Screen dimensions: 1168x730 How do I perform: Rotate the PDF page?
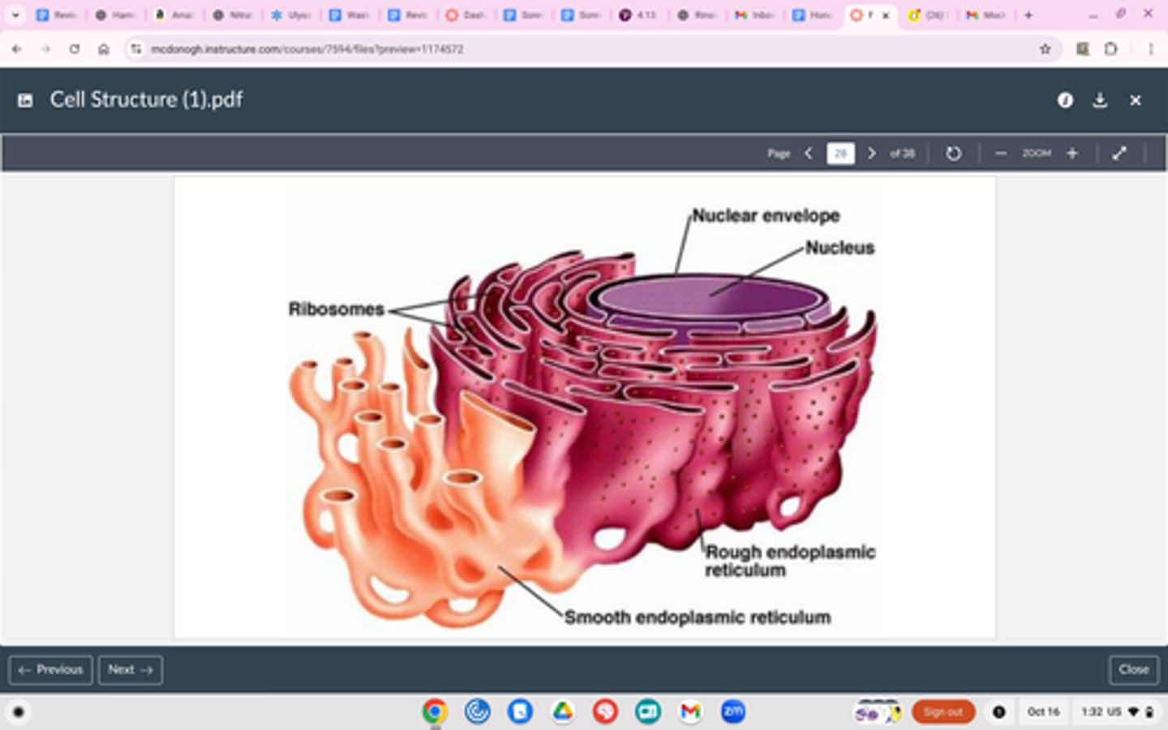[953, 153]
